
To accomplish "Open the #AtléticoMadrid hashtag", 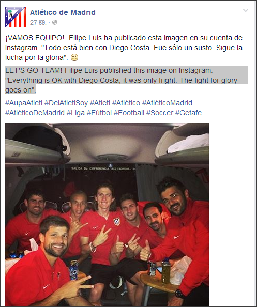I will (x=167, y=103).
